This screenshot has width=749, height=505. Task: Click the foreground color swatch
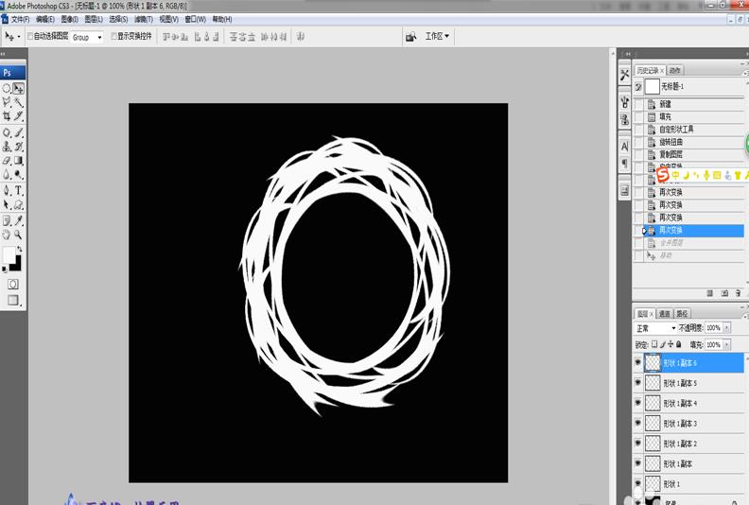pyautogui.click(x=9, y=254)
